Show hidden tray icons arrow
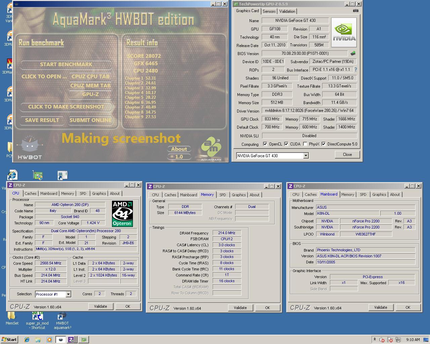Viewport: 430px width, 344px height. click(x=375, y=340)
